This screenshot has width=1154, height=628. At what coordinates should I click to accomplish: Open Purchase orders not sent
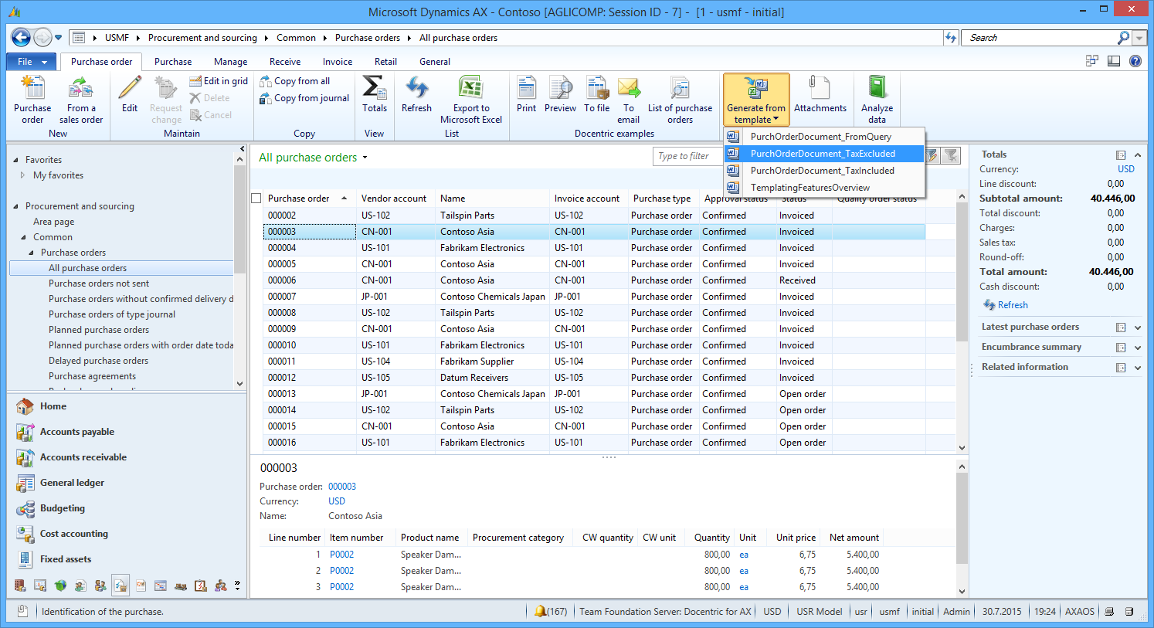point(99,283)
